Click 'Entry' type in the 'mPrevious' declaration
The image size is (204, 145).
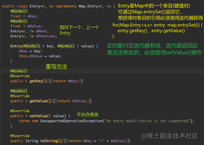[16, 36]
